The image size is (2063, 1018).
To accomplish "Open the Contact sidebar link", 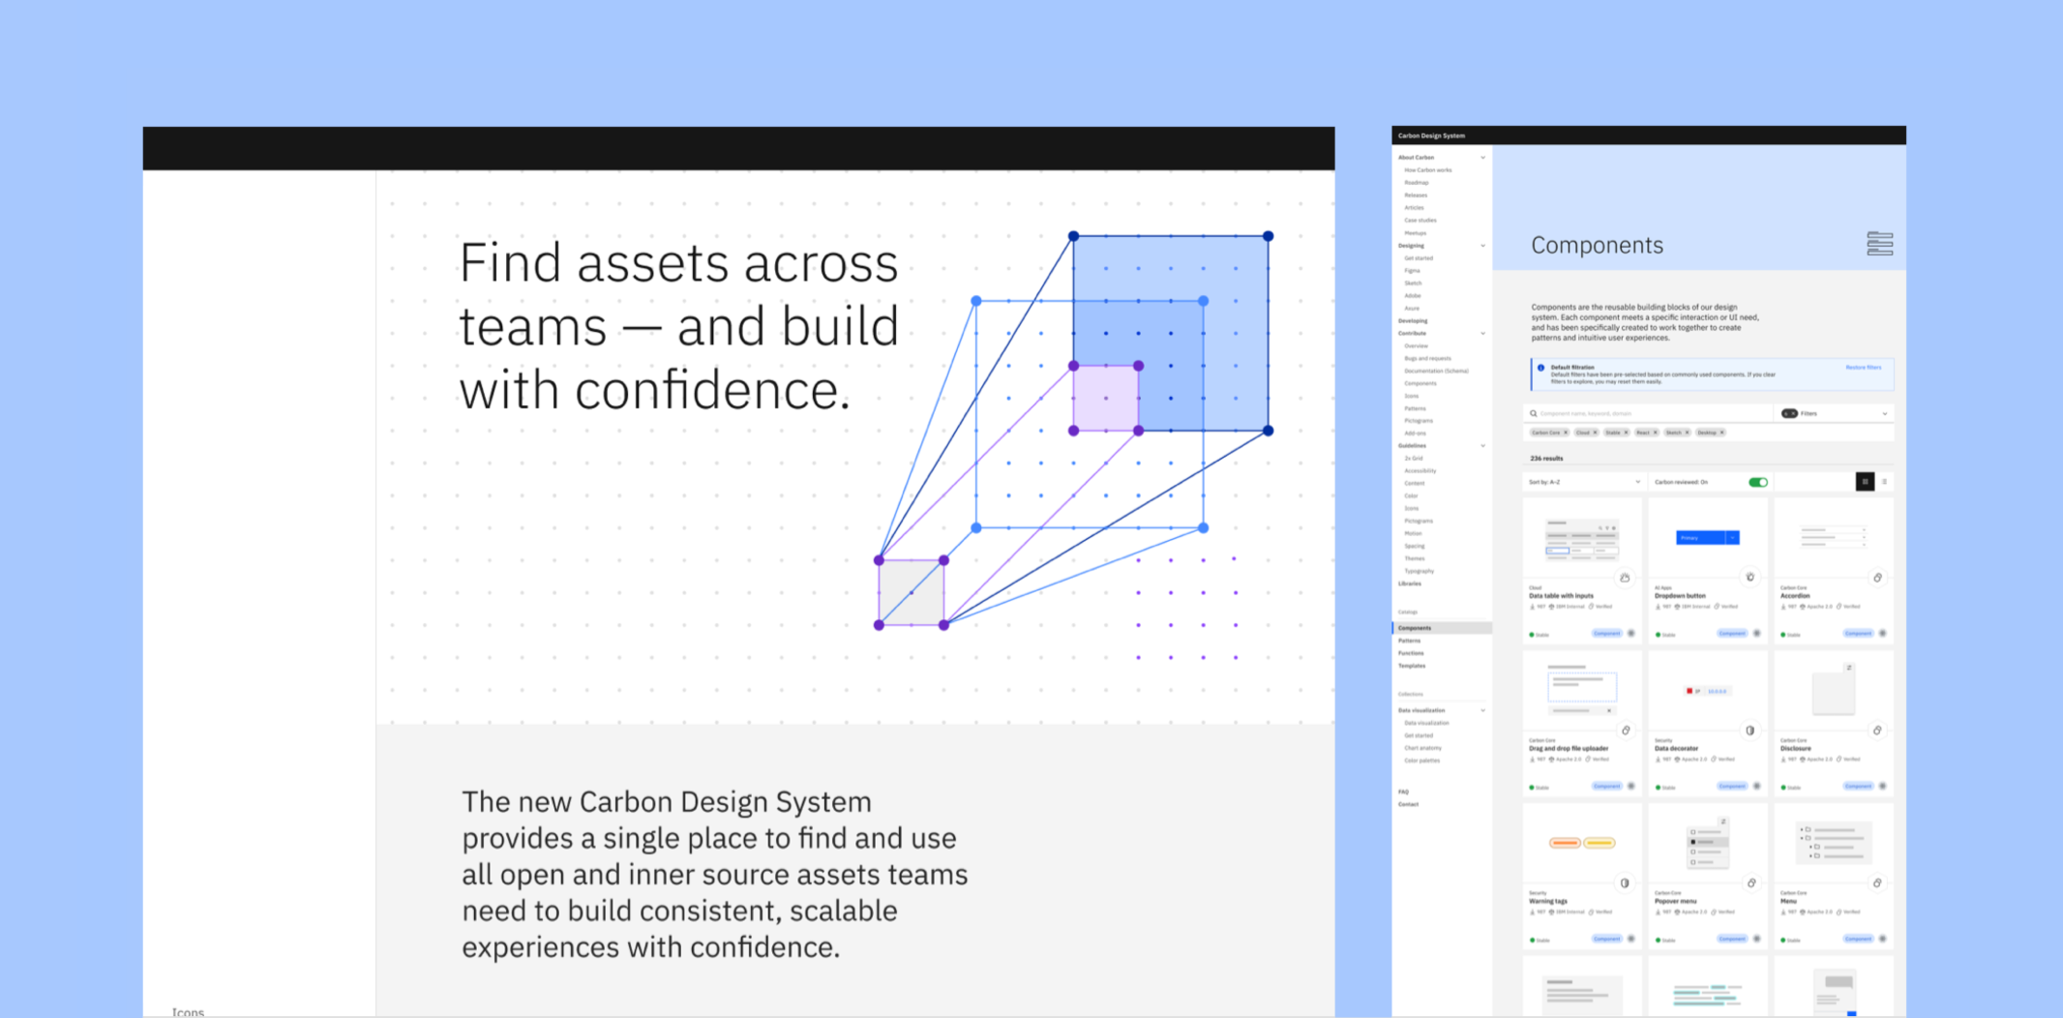I will tap(1408, 804).
